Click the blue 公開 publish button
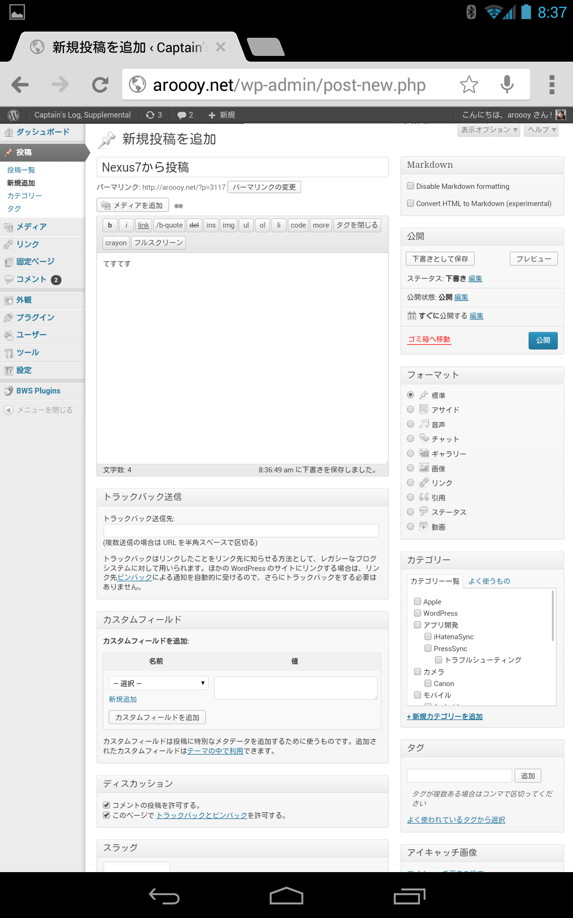The height and width of the screenshot is (918, 573). (543, 340)
